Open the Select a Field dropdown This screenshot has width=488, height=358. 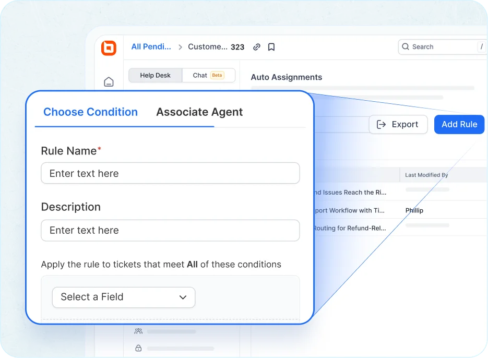tap(124, 297)
